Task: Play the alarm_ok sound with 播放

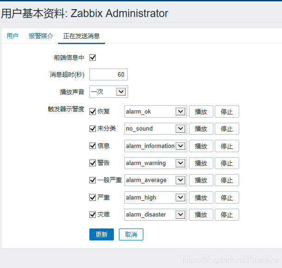Action: tap(201, 112)
